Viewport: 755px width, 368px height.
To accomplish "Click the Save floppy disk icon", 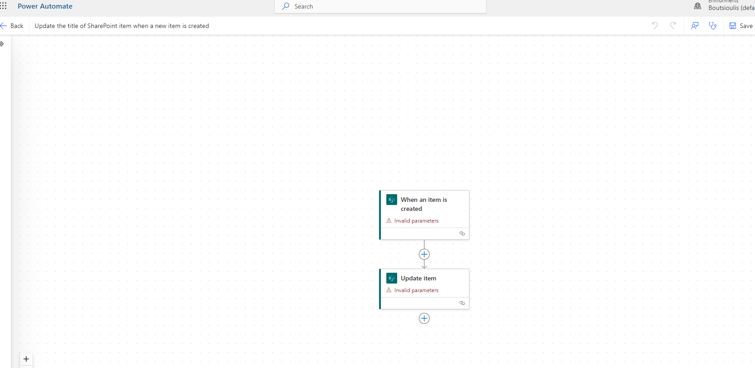I will click(733, 26).
